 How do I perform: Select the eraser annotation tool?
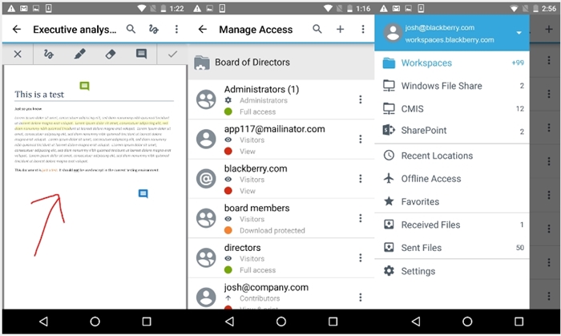pos(111,55)
